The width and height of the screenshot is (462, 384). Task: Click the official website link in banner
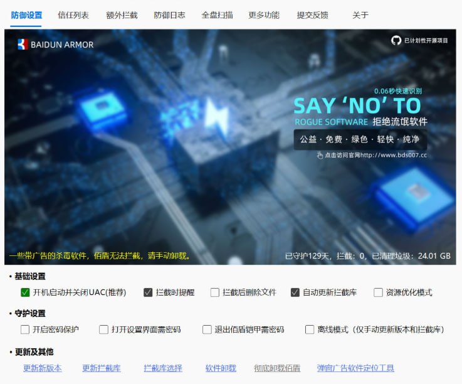(375, 155)
